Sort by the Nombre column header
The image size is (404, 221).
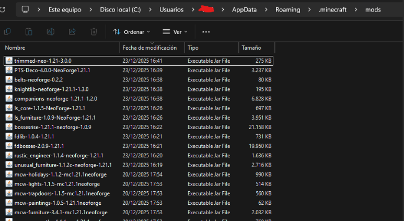tap(15, 48)
